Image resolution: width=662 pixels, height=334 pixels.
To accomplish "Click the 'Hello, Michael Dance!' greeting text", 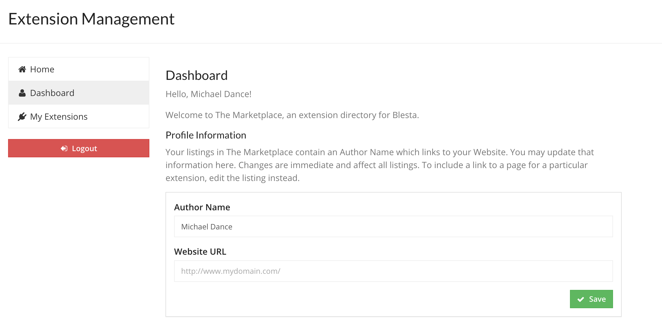I will pos(208,94).
